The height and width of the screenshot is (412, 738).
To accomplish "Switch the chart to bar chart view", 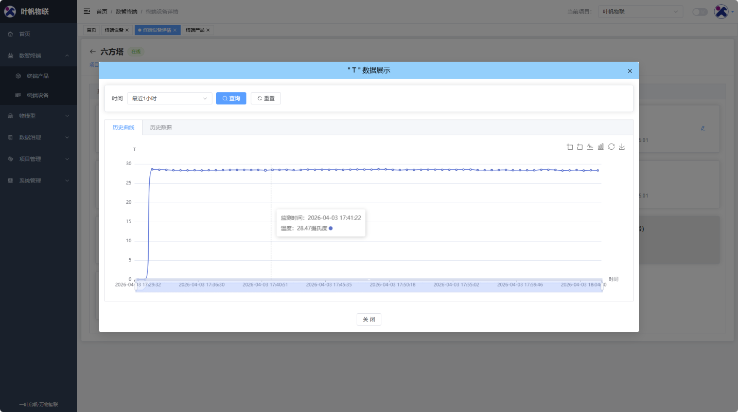I will pyautogui.click(x=601, y=147).
